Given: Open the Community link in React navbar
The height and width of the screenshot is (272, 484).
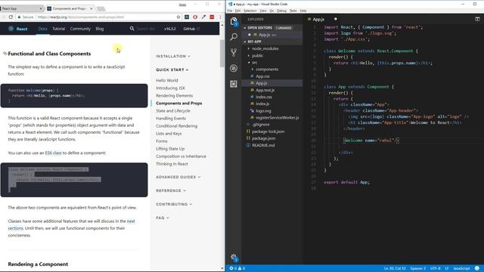Looking at the screenshot, I should 80,29.
